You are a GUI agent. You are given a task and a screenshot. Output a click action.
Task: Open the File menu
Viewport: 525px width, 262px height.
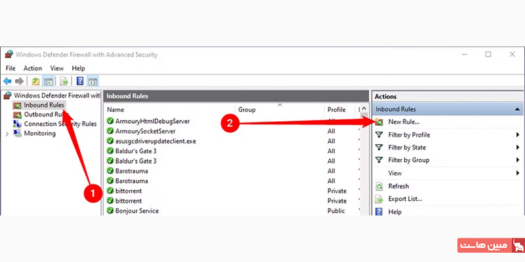10,68
